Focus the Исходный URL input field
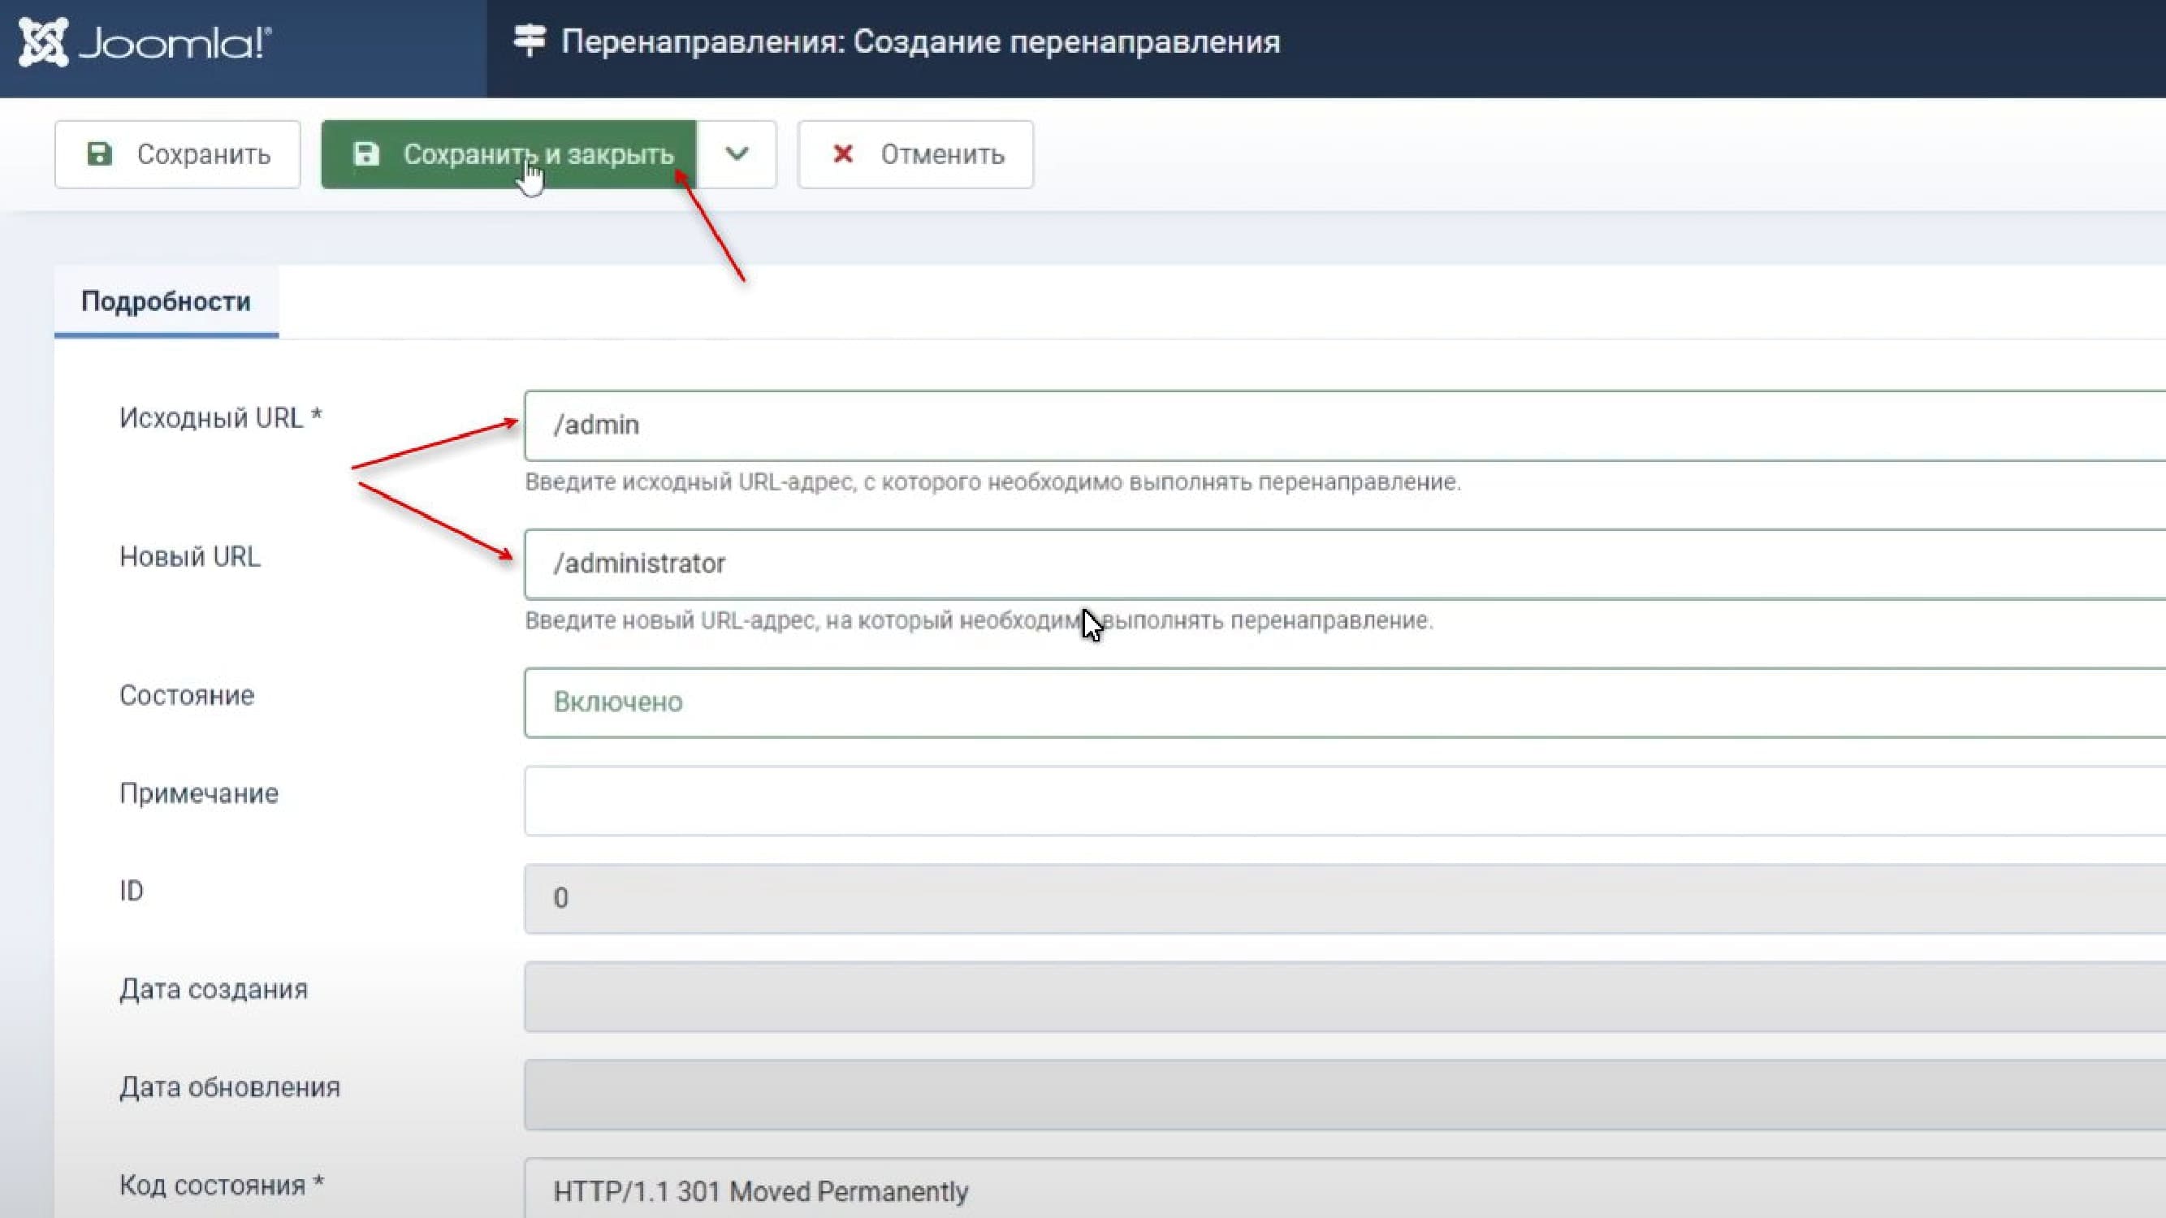The image size is (2166, 1218). pyautogui.click(x=1346, y=425)
